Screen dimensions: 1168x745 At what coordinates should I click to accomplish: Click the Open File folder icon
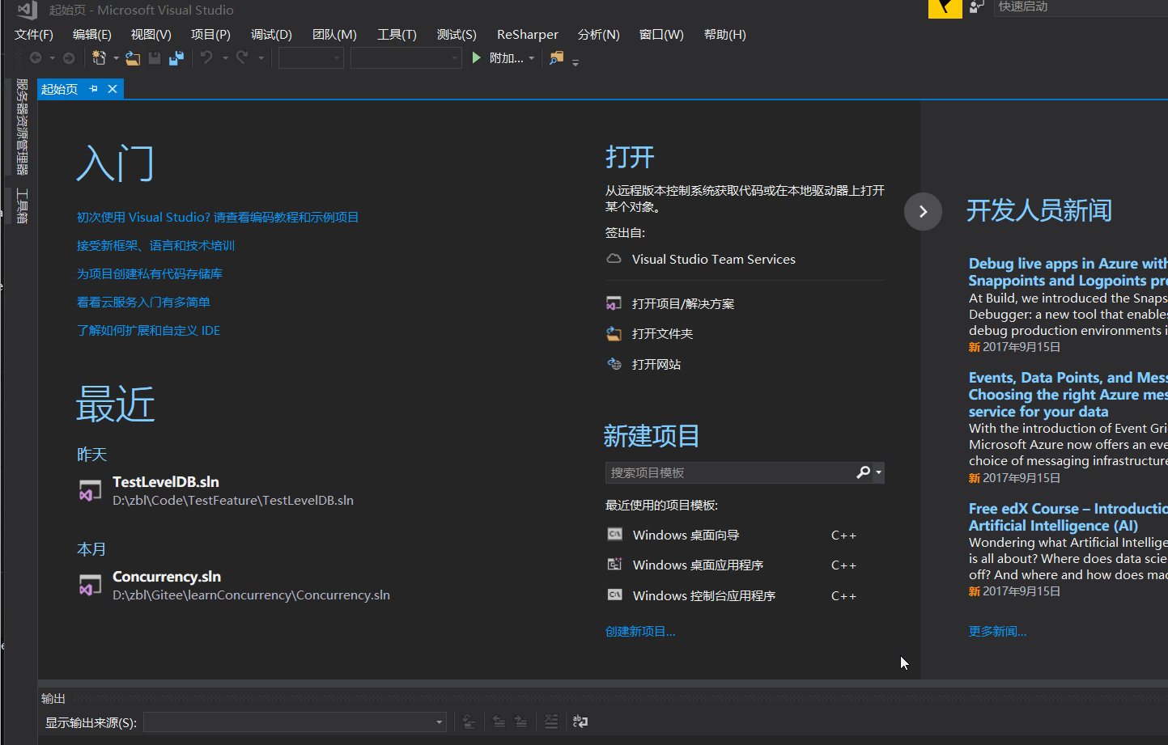coord(133,57)
